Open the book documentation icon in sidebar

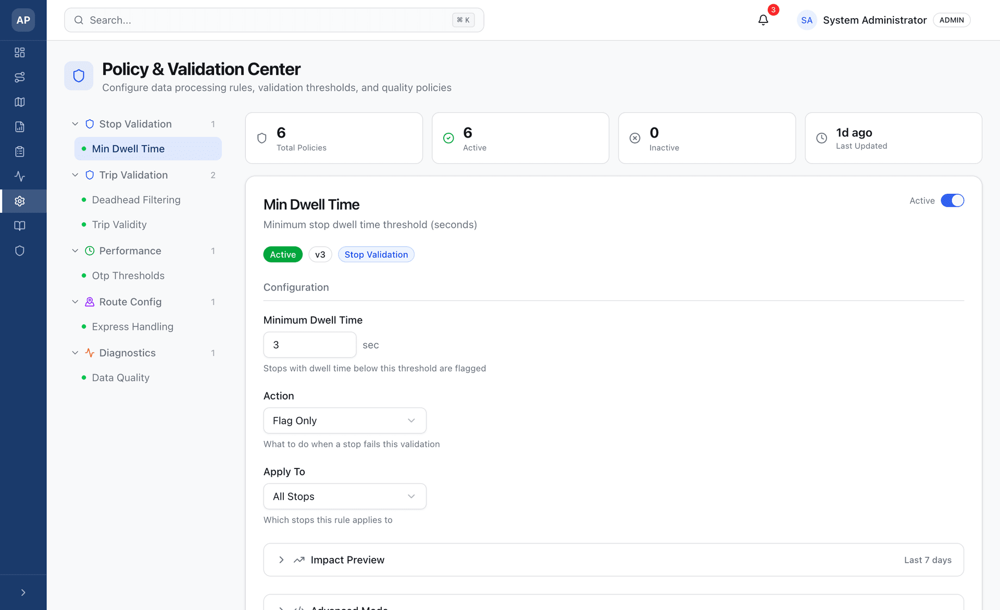click(20, 226)
